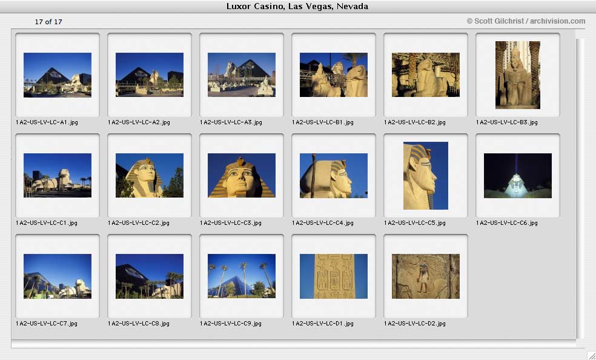Click the filename label 1A2-US-LV-LC-A2.jpg
Viewport: 596px width, 360px height.
pos(139,122)
